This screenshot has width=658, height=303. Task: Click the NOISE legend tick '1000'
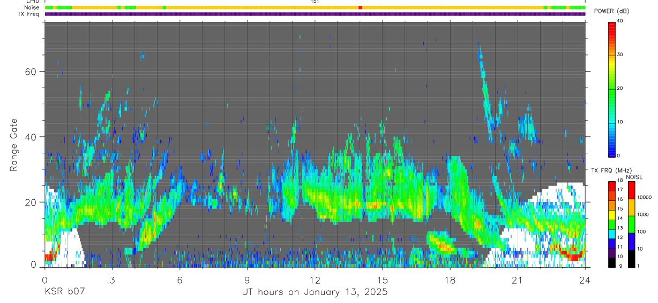[x=642, y=214]
